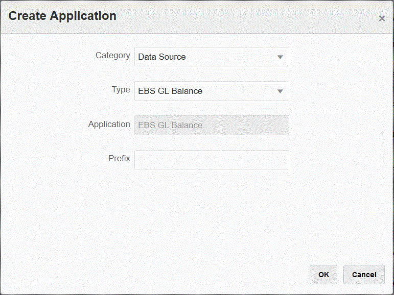394x295 pixels.
Task: Click the Create Application dialog title
Action: [x=62, y=16]
